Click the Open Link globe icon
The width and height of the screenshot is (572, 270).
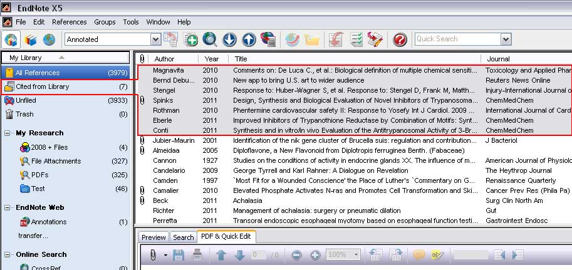[x=292, y=39]
